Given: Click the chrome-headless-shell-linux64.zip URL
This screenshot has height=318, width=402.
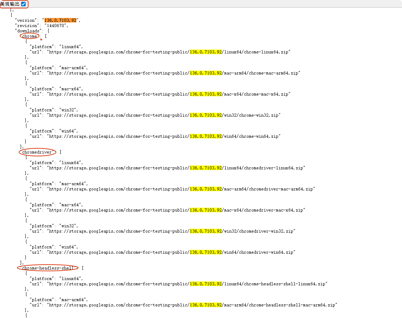Looking at the screenshot, I should [187, 284].
